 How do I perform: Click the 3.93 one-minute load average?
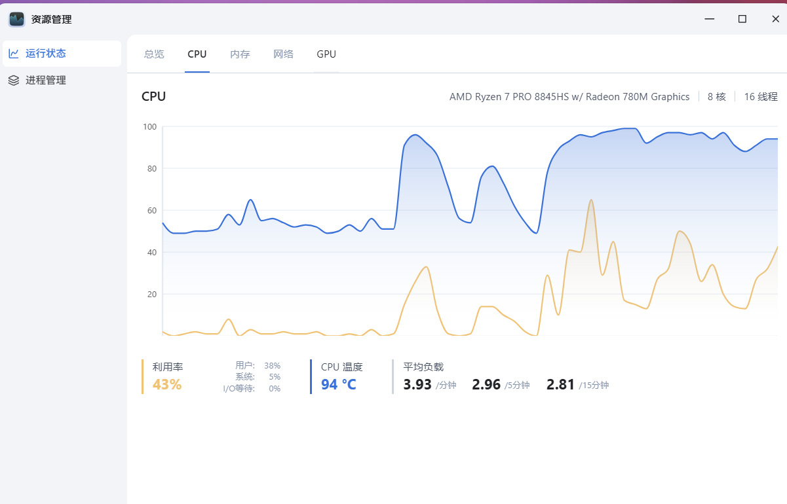pyautogui.click(x=417, y=385)
